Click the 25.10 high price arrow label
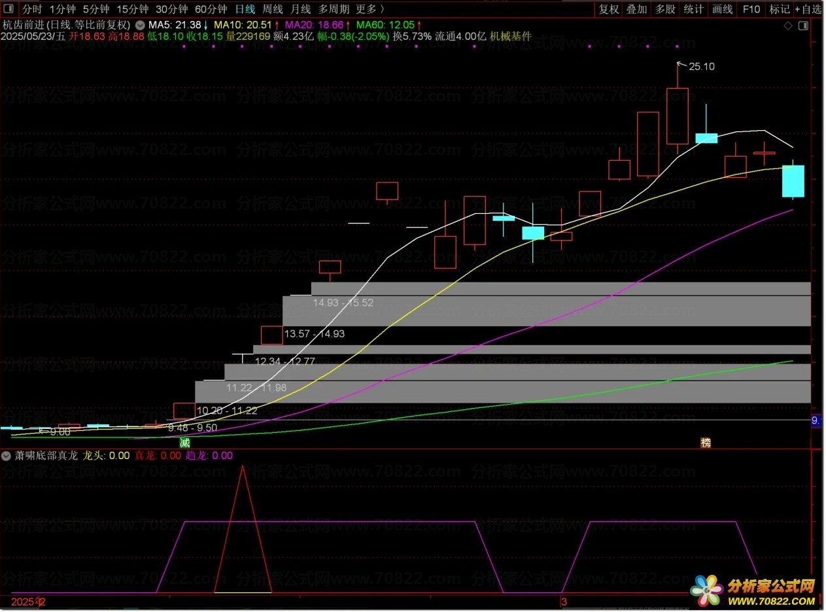 point(697,66)
